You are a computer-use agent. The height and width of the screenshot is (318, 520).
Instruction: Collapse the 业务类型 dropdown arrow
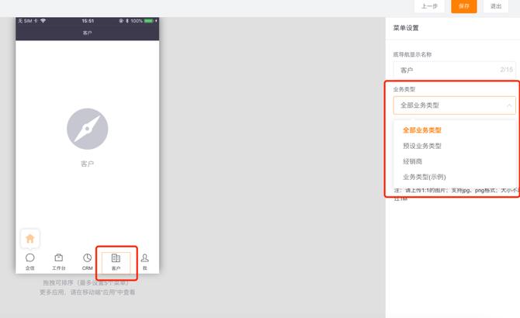pyautogui.click(x=508, y=105)
